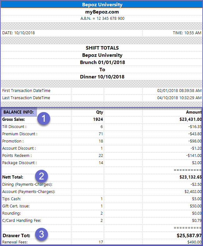Screen dimensions: 203x246
Task: Click the Renewal Fees amount $490.00
Action: point(193,242)
